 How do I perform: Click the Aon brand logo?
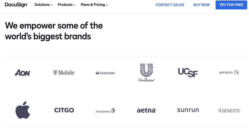[22, 73]
